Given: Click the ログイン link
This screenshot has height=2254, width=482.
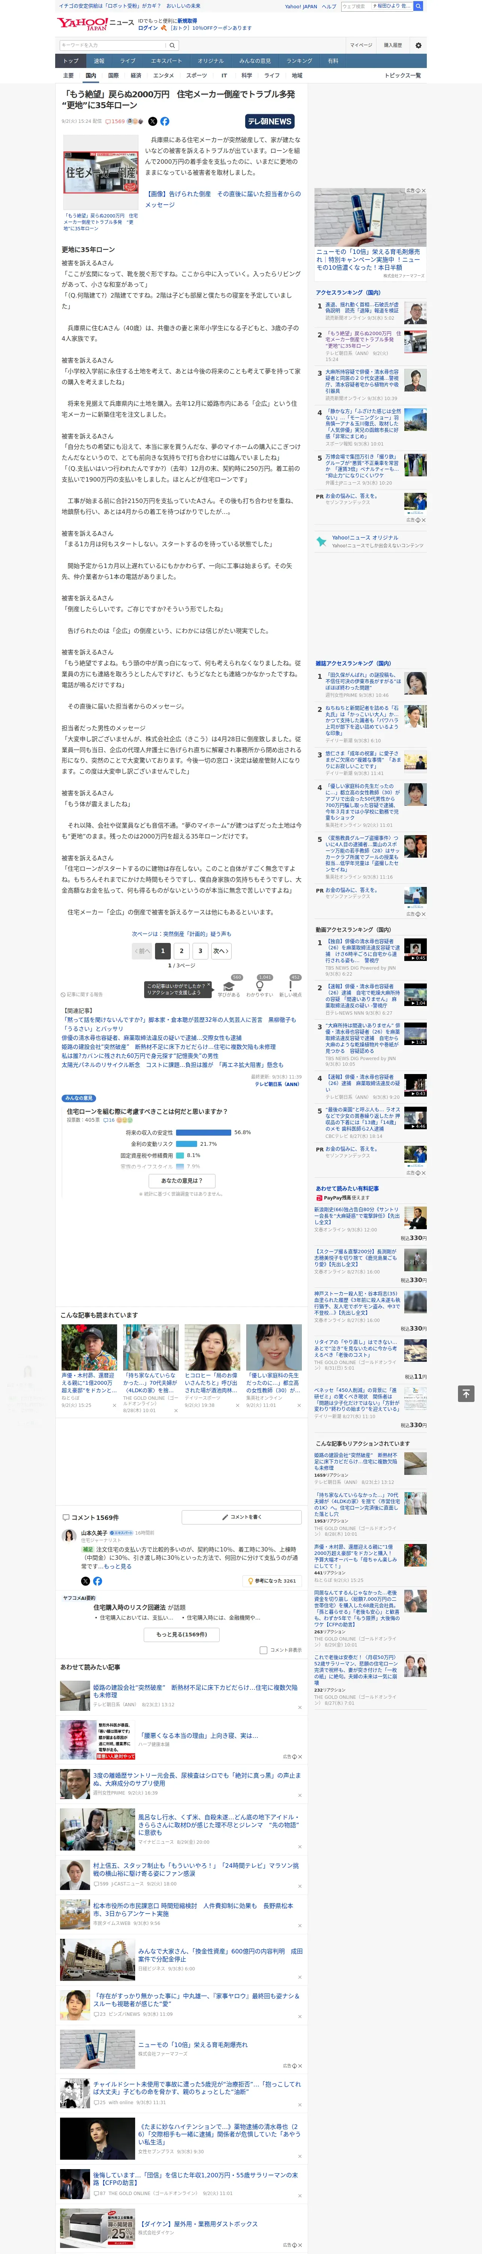Looking at the screenshot, I should [148, 28].
